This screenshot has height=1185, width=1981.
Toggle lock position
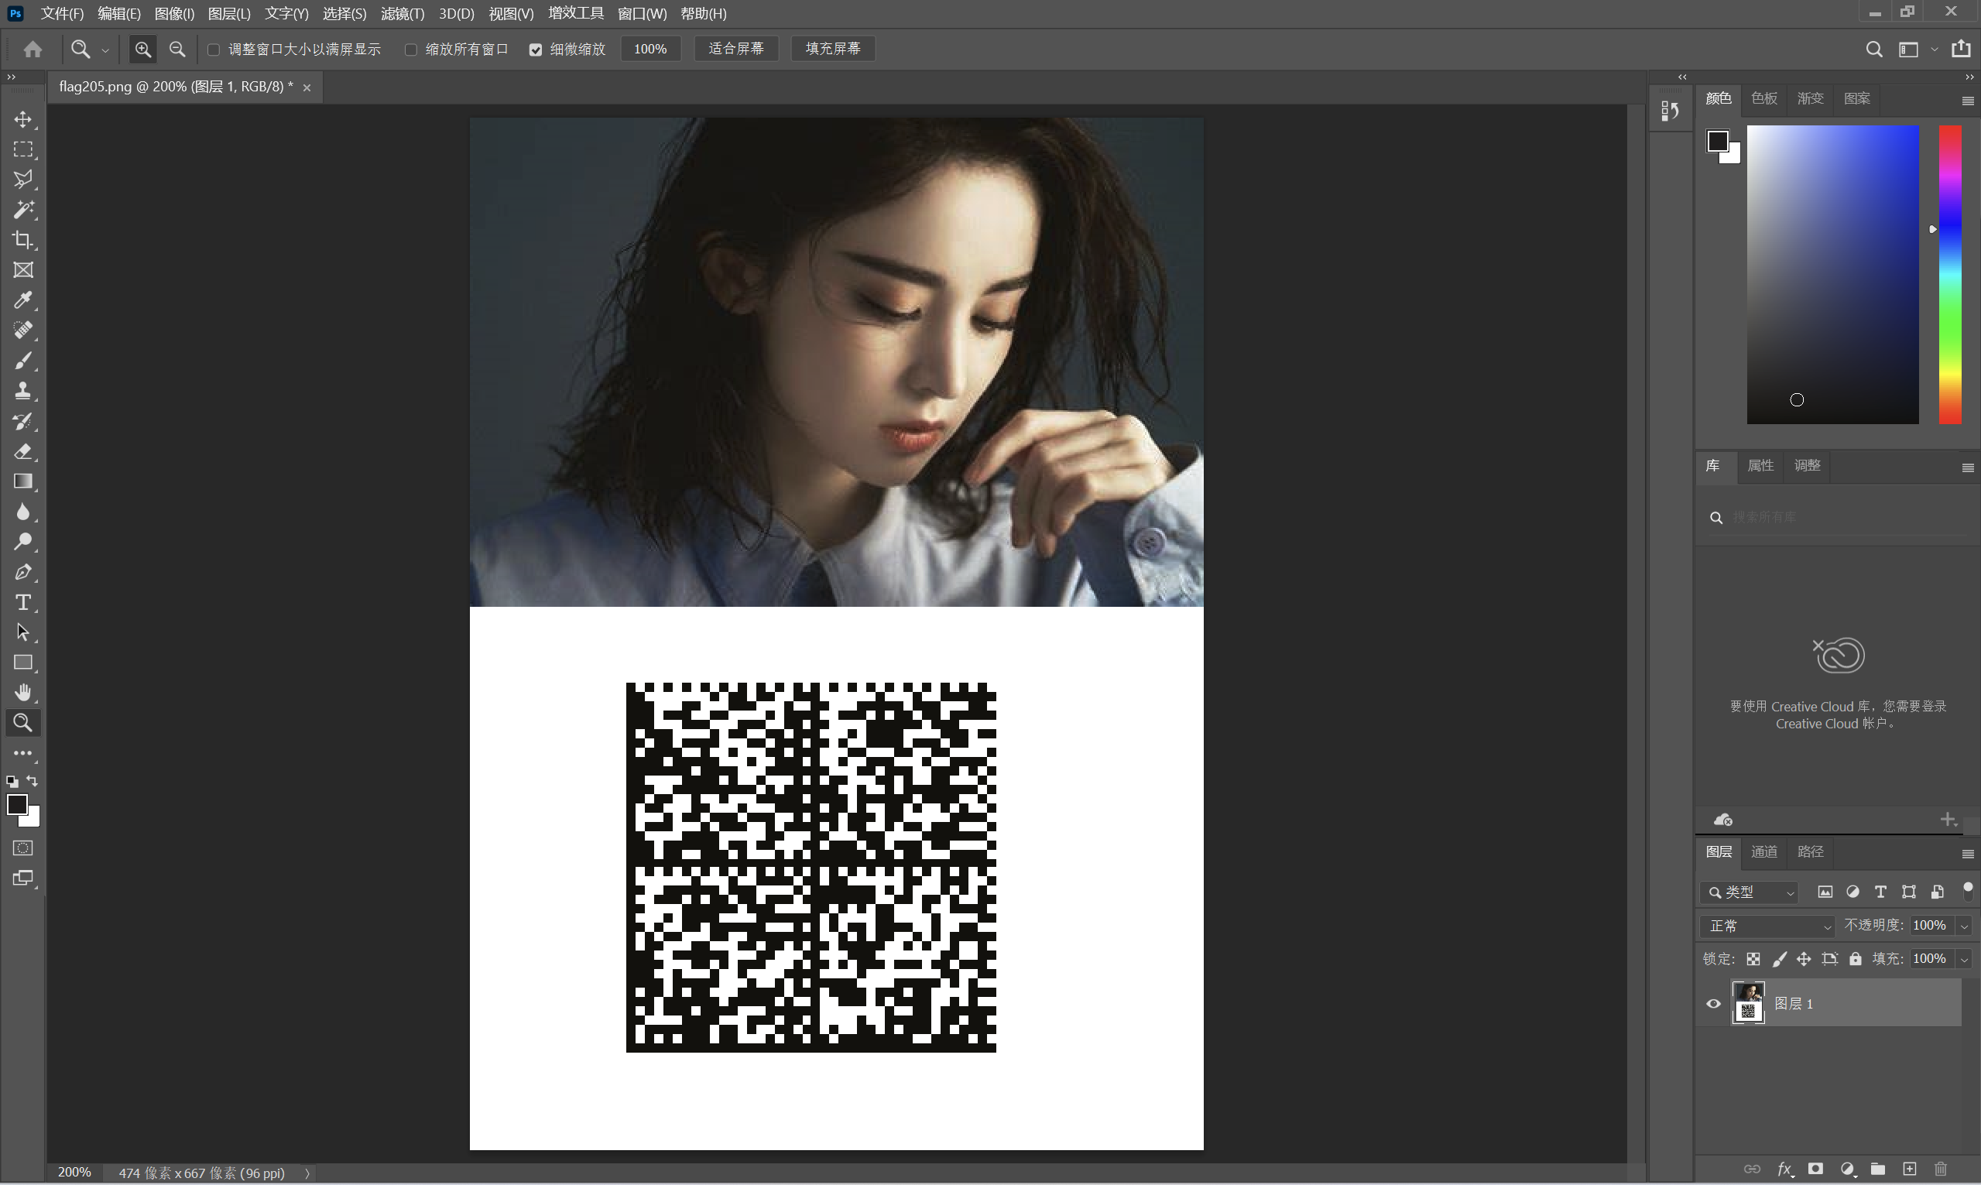click(1804, 959)
